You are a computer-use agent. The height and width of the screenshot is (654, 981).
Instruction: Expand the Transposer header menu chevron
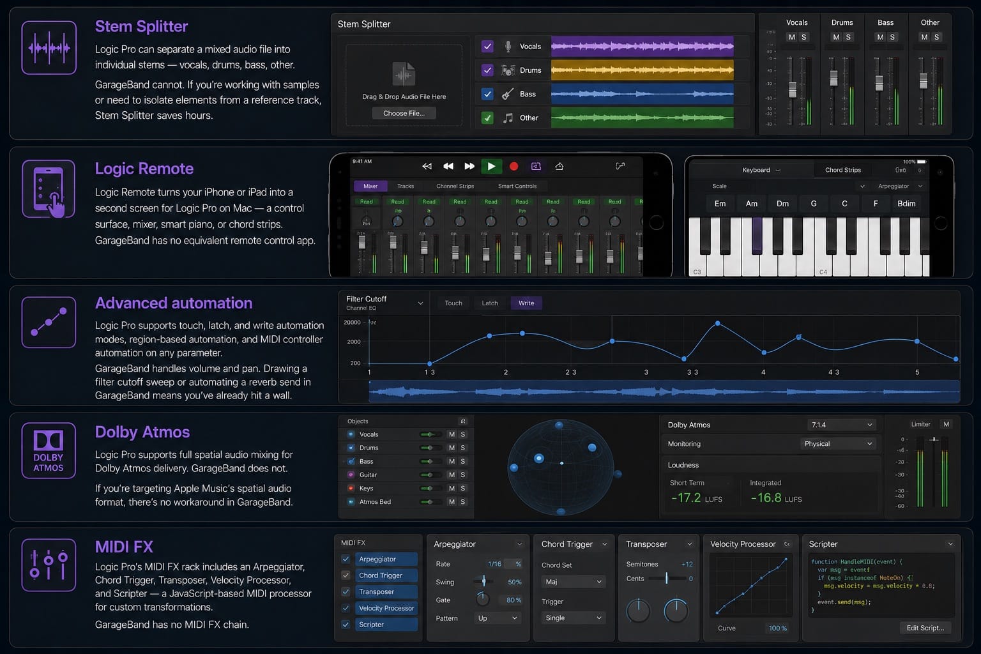690,544
